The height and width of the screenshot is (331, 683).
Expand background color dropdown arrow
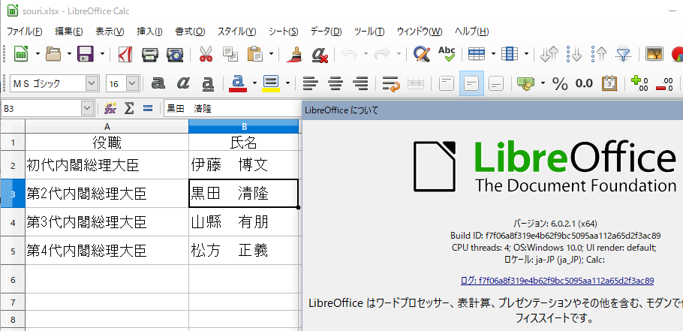point(287,83)
